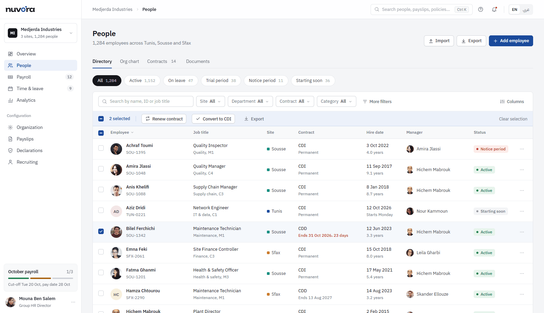Select the checkbox for Amira Jlassi
The height and width of the screenshot is (313, 544).
pyautogui.click(x=101, y=169)
